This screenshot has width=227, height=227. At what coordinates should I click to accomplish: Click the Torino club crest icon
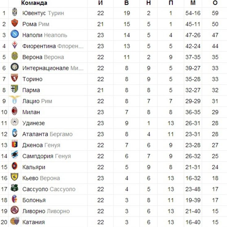(x=15, y=79)
